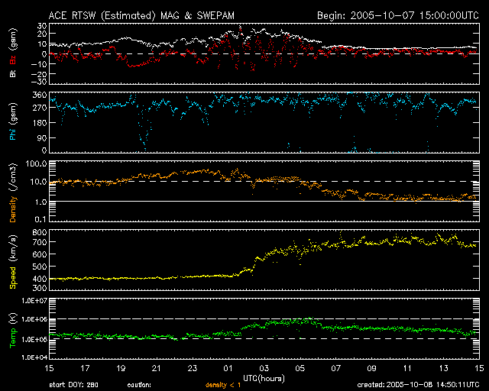Viewport: 489px width, 391px height.
Task: Select the '1.0E+04' tick on the Temp axis
Action: 34,357
